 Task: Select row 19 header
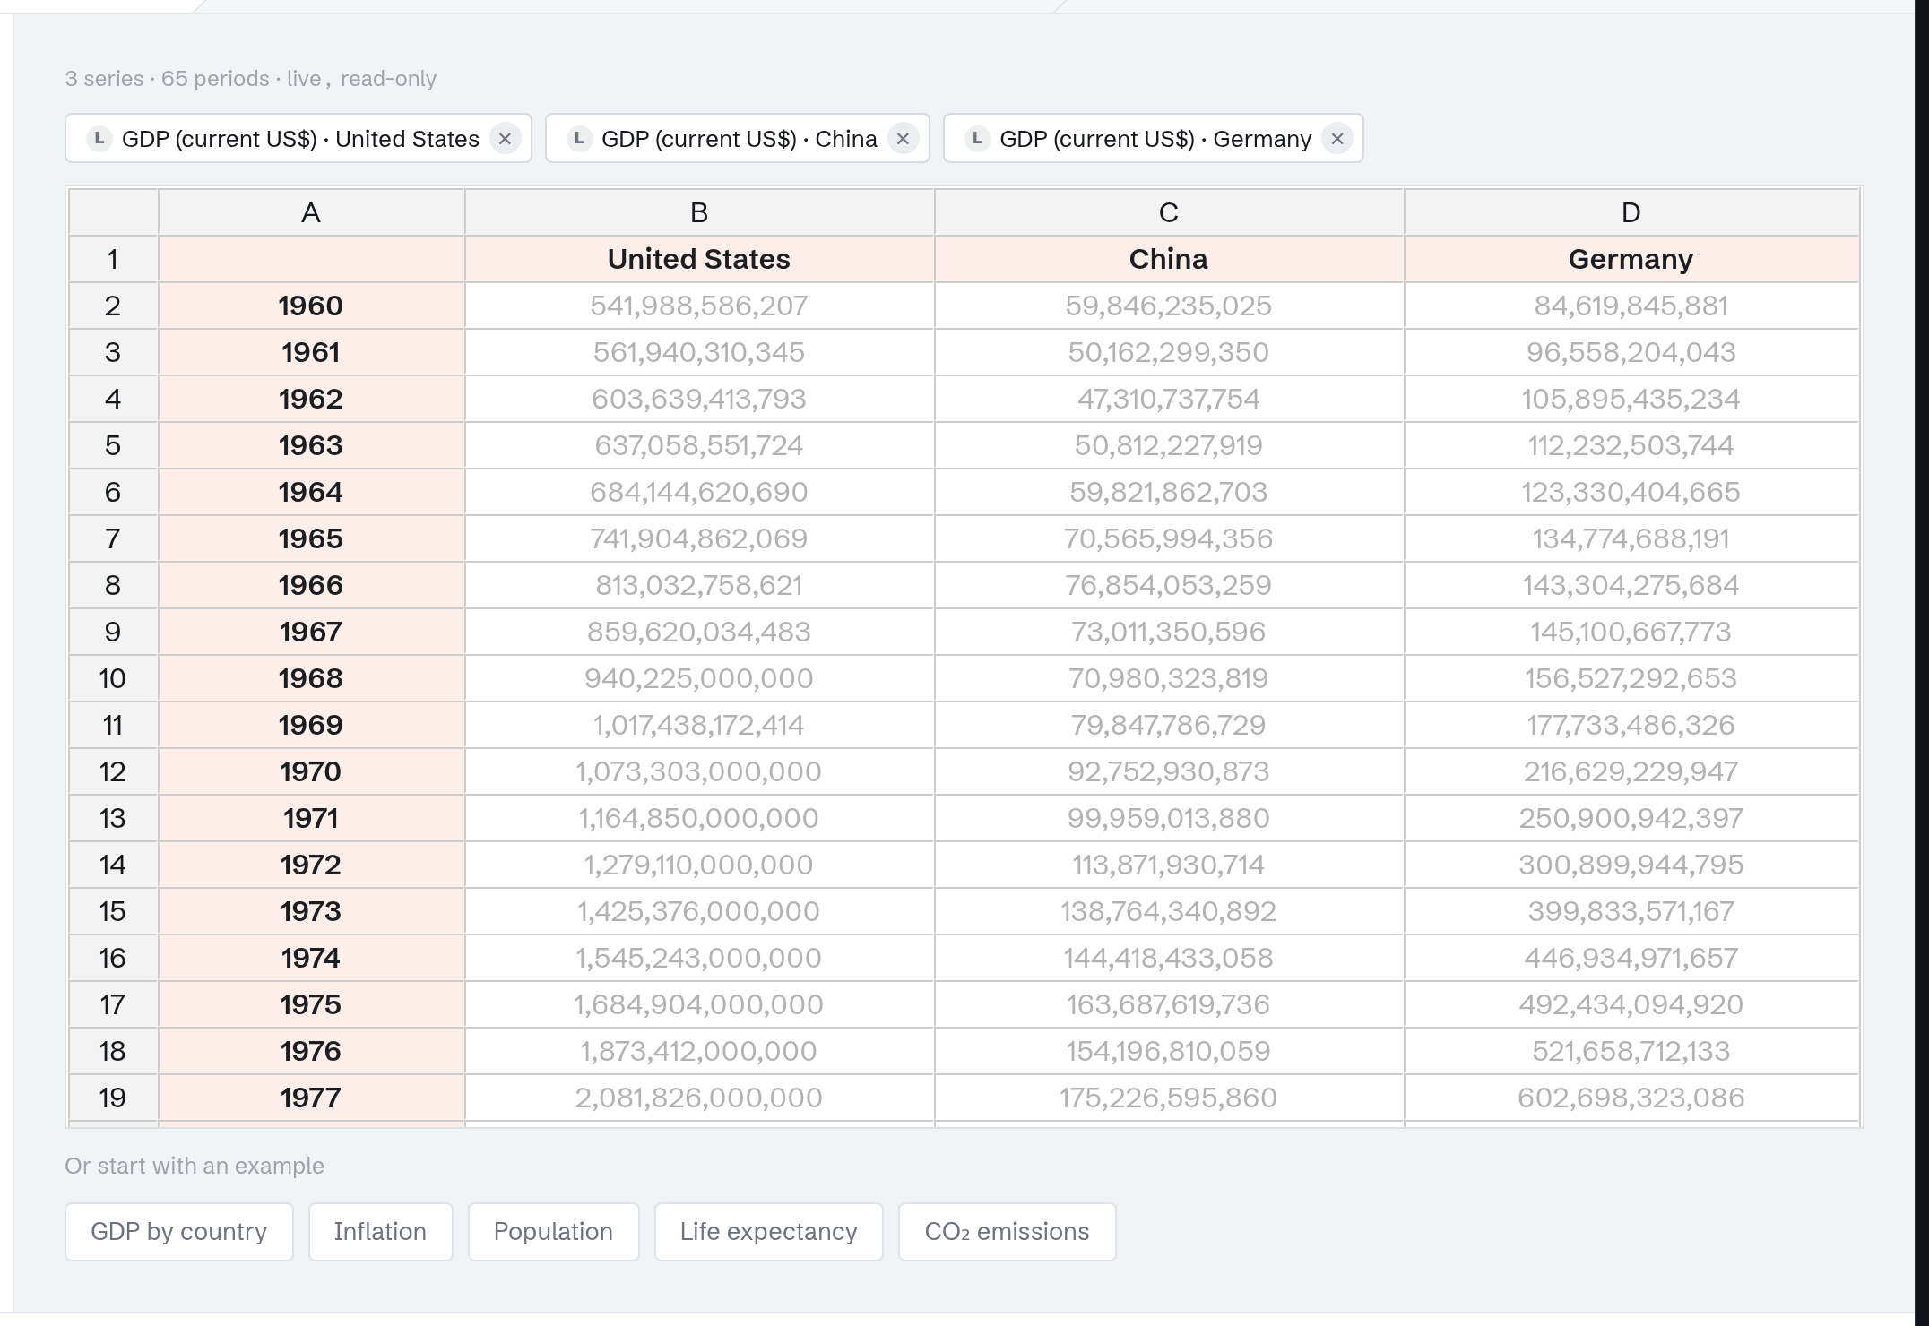tap(113, 1098)
